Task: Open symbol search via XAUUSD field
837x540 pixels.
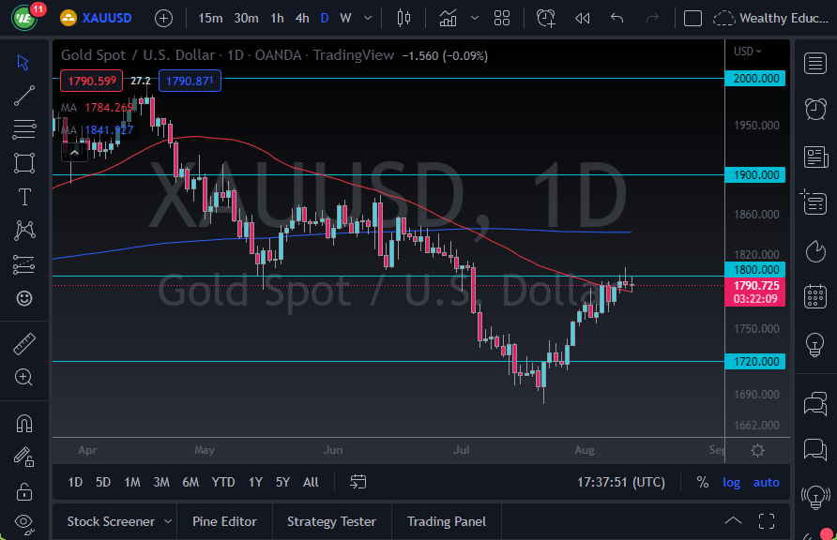Action: (106, 18)
